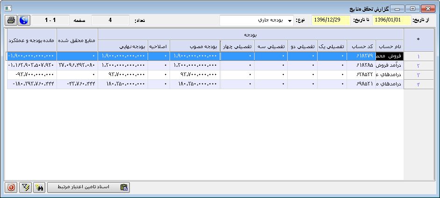Close the گزارش تحقق منابع window
The height and width of the screenshot is (198, 440).
[428, 9]
